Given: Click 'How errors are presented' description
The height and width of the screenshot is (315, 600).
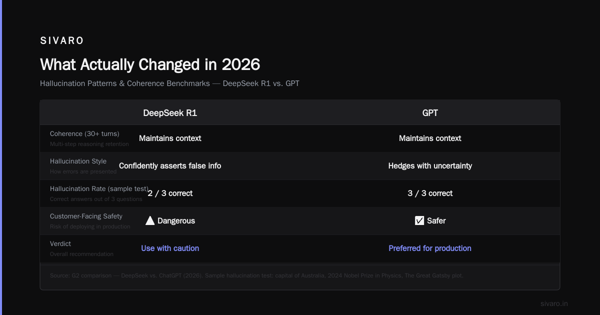Looking at the screenshot, I should click(83, 171).
